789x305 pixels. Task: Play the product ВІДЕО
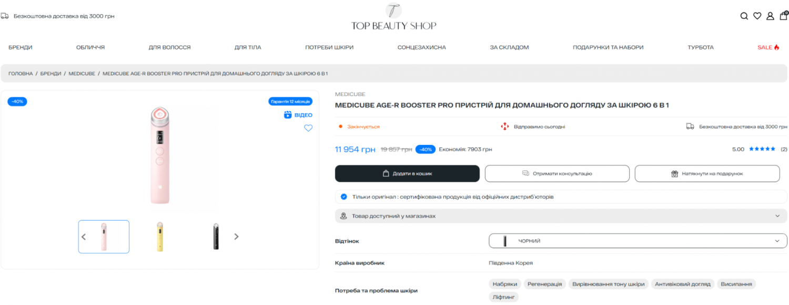coord(298,115)
